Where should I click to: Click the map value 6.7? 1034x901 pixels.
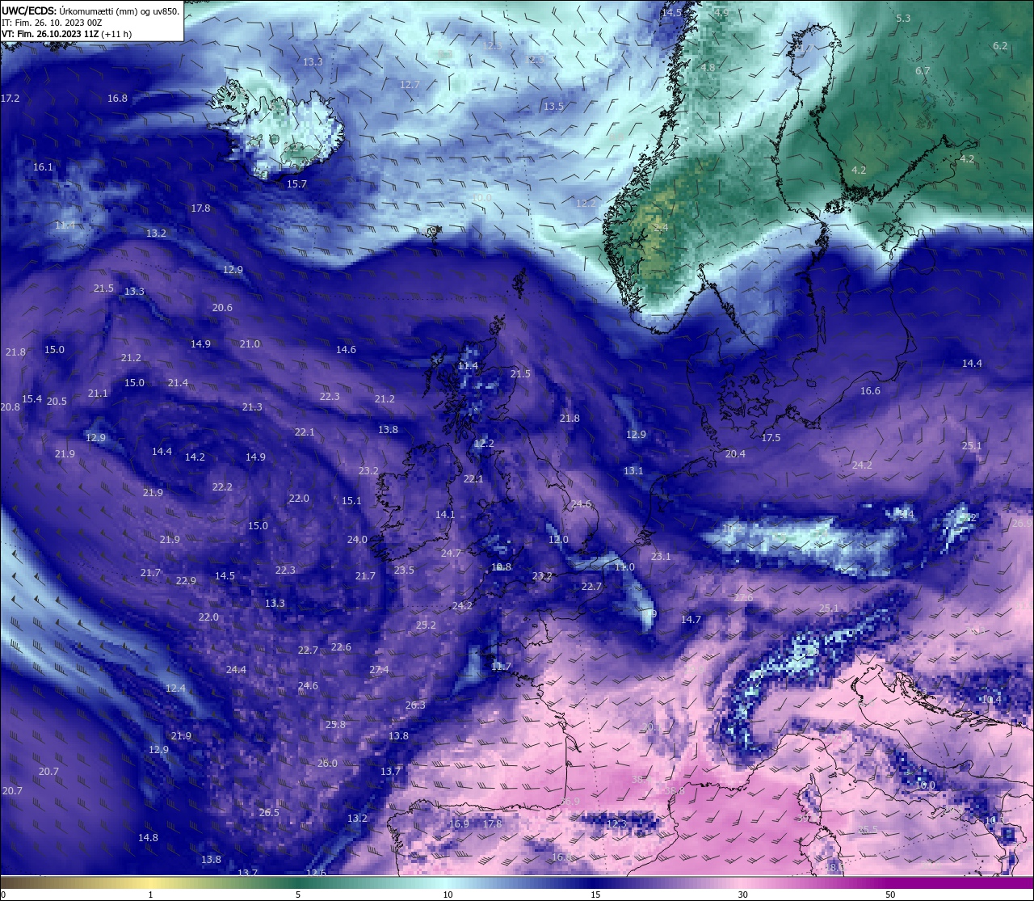click(x=923, y=70)
